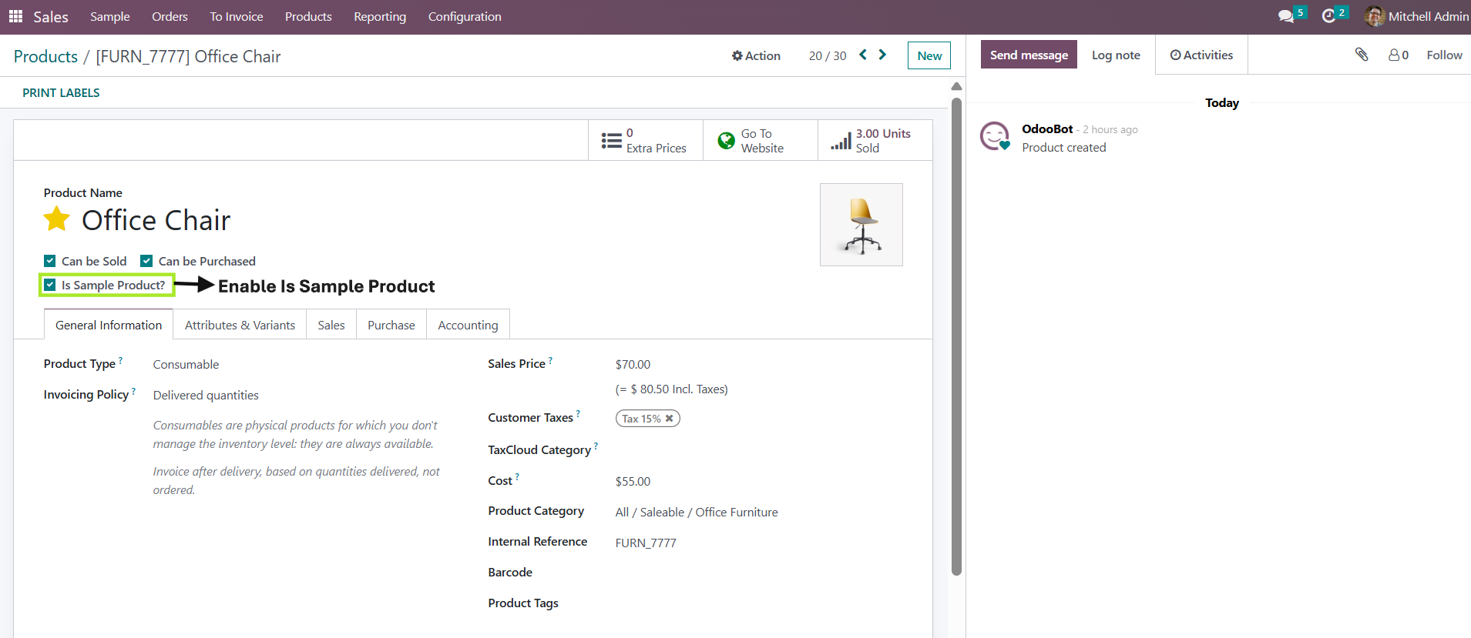Click the Sales app title
This screenshot has height=638, width=1471.
coord(51,17)
